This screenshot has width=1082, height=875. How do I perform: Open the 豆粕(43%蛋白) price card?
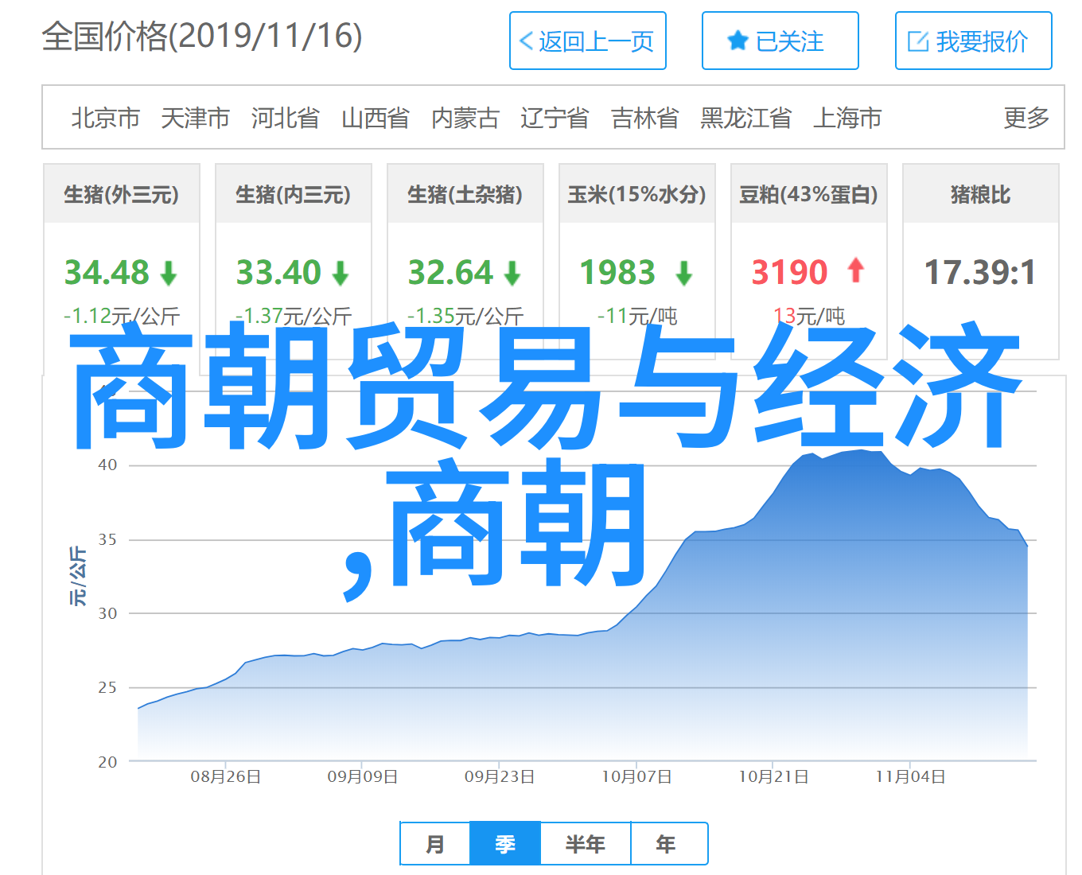tap(809, 261)
